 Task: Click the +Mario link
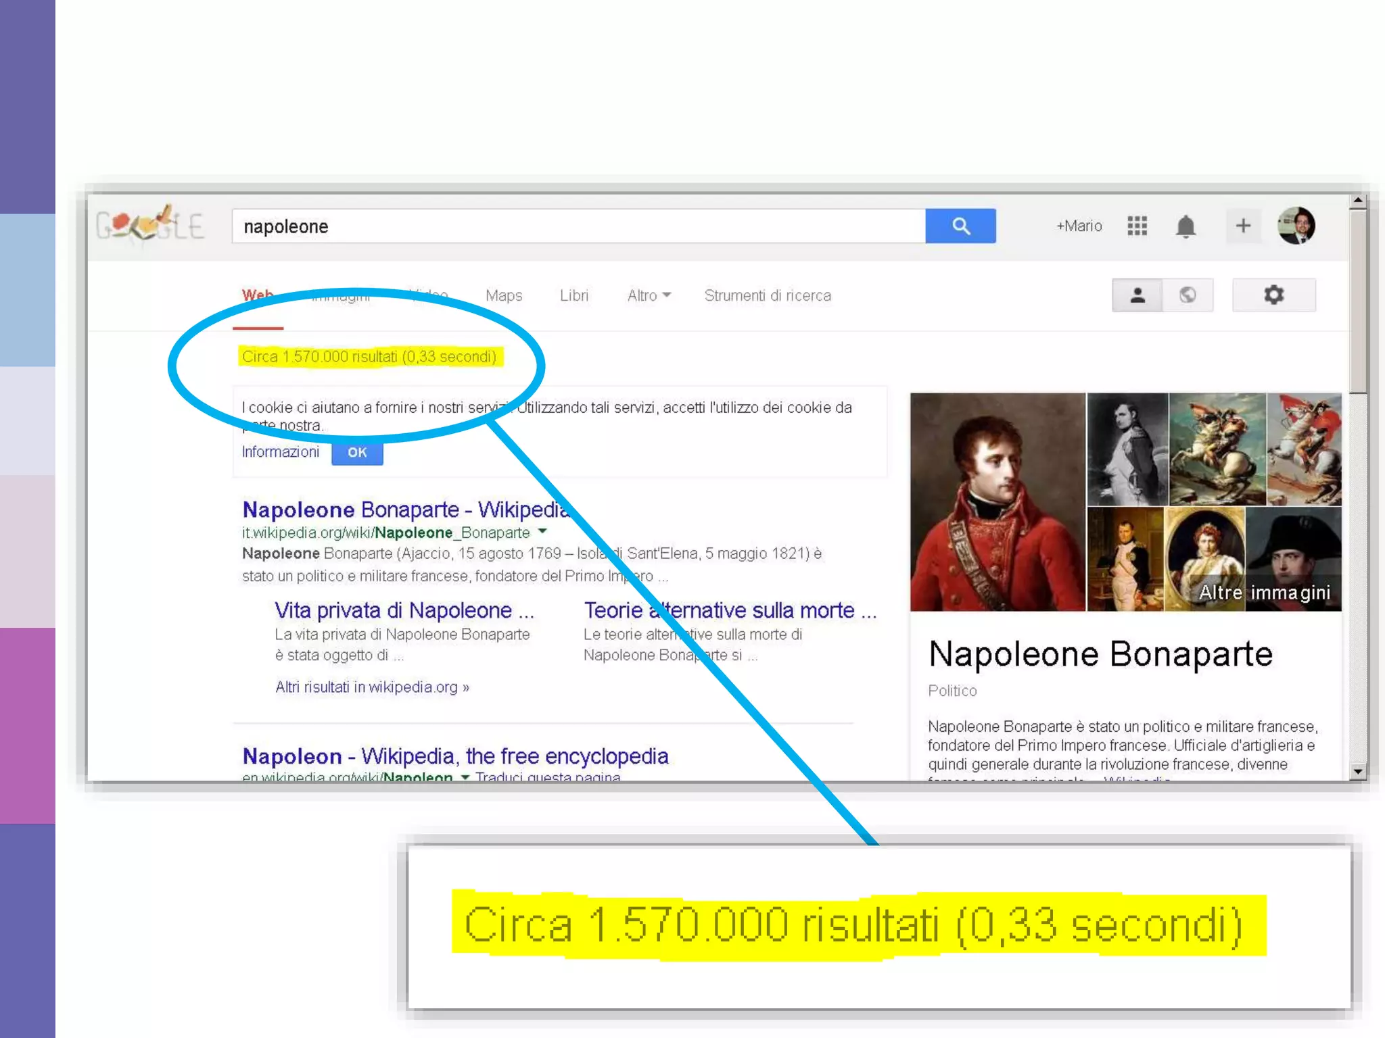point(1079,226)
